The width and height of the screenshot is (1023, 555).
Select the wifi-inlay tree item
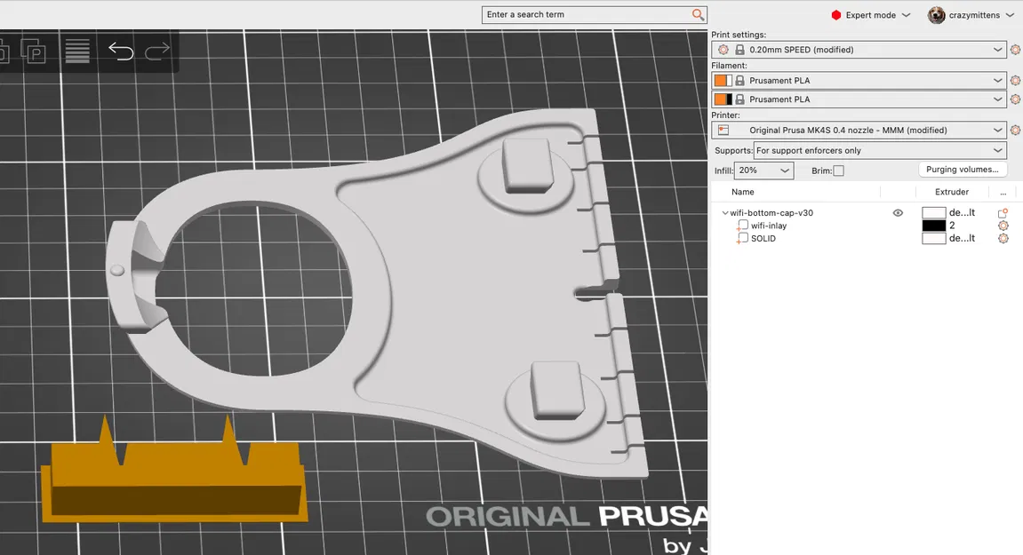click(x=769, y=226)
